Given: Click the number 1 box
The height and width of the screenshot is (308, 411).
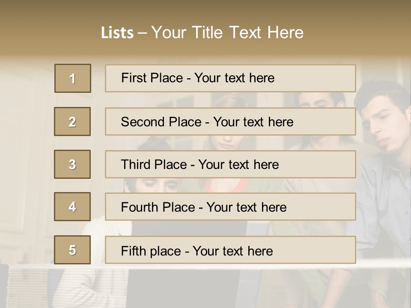Looking at the screenshot, I should pyautogui.click(x=72, y=78).
